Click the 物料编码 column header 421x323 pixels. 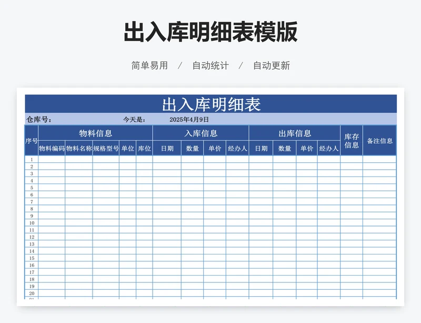52,148
